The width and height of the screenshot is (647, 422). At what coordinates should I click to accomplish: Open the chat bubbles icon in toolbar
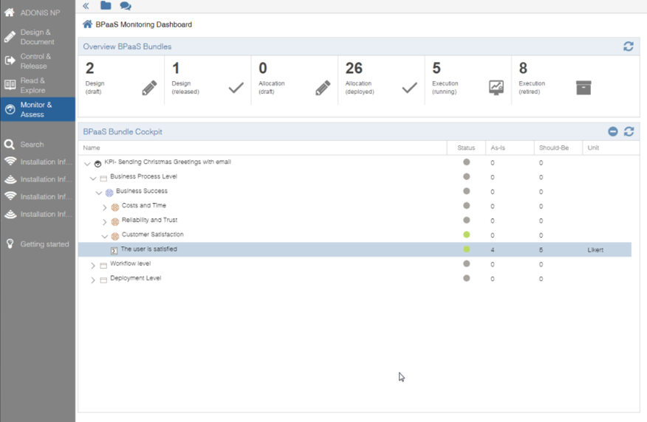click(126, 6)
